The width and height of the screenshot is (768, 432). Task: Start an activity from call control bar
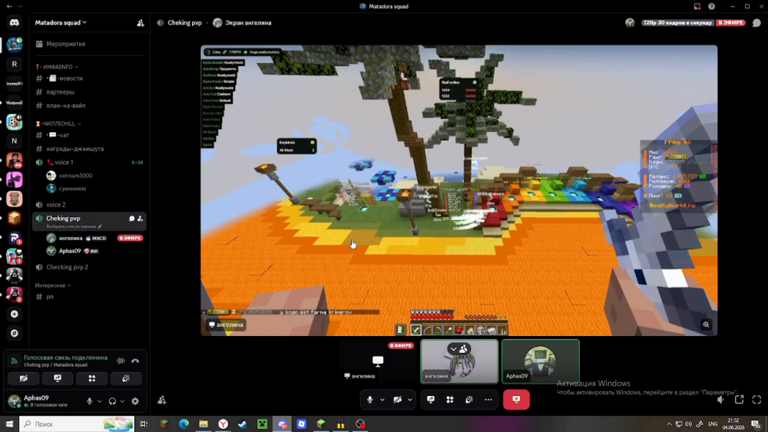(449, 400)
